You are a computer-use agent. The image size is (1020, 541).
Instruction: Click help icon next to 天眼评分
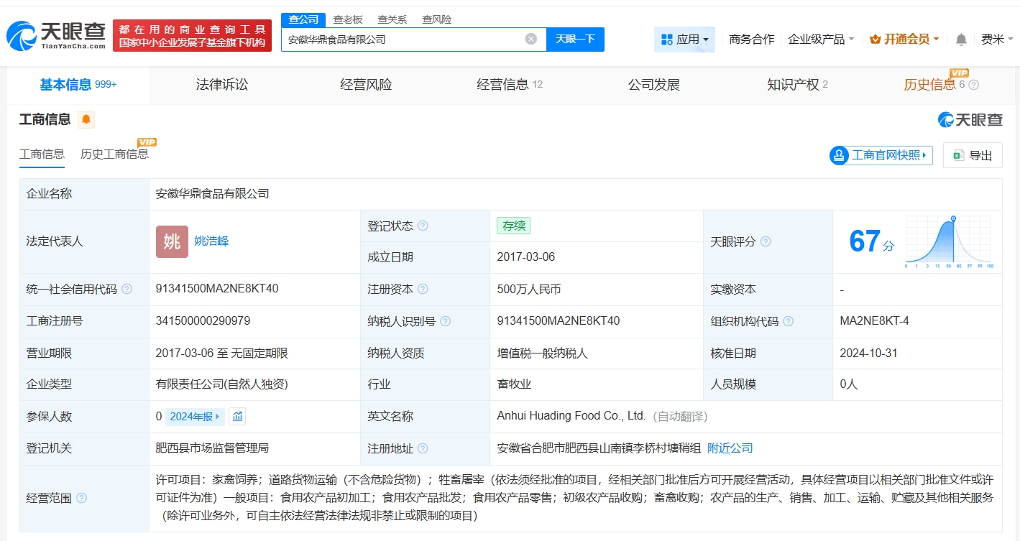point(766,242)
